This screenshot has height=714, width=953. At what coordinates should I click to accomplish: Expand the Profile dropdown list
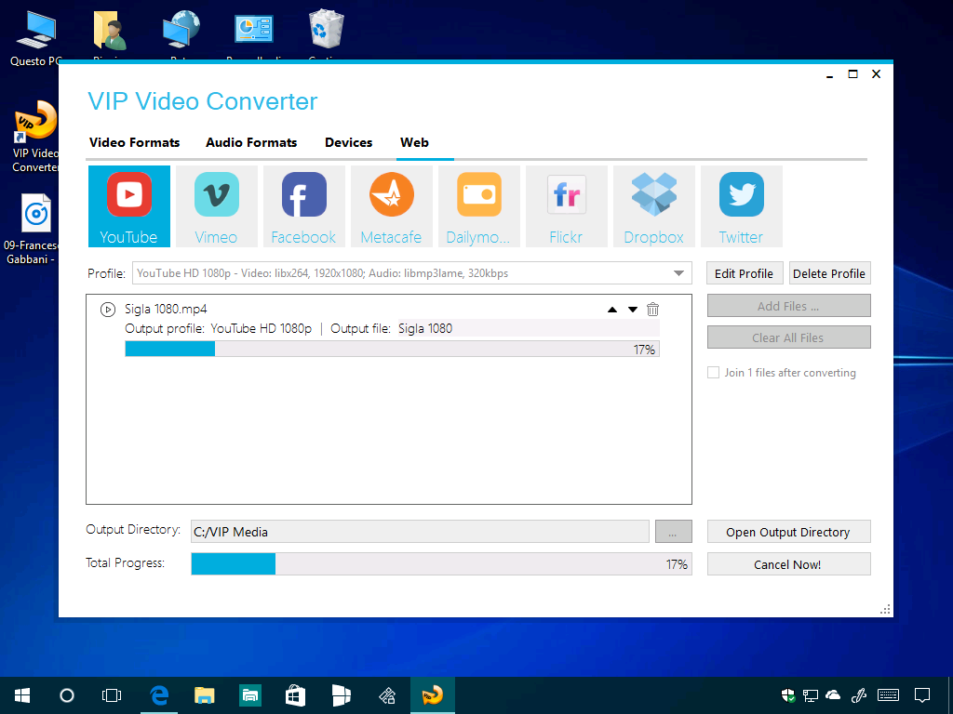[678, 273]
